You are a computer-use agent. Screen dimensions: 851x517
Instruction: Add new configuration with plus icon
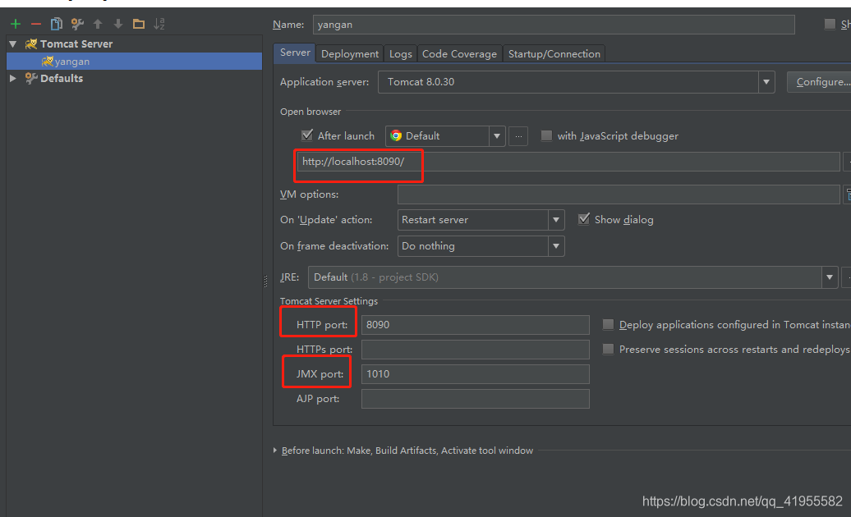click(16, 24)
